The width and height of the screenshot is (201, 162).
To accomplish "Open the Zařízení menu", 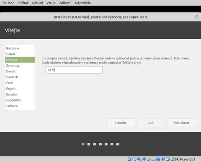I will [x=65, y=3].
